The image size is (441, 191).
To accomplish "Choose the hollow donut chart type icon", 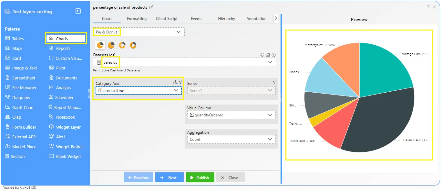I will pyautogui.click(x=122, y=45).
